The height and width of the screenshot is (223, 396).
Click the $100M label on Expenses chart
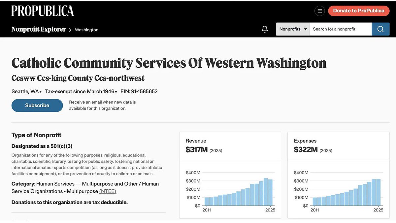(301, 197)
